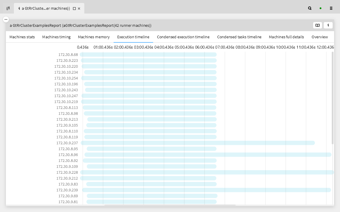Open the Machines memory tab
Viewport: 340px width, 212px height.
point(94,37)
